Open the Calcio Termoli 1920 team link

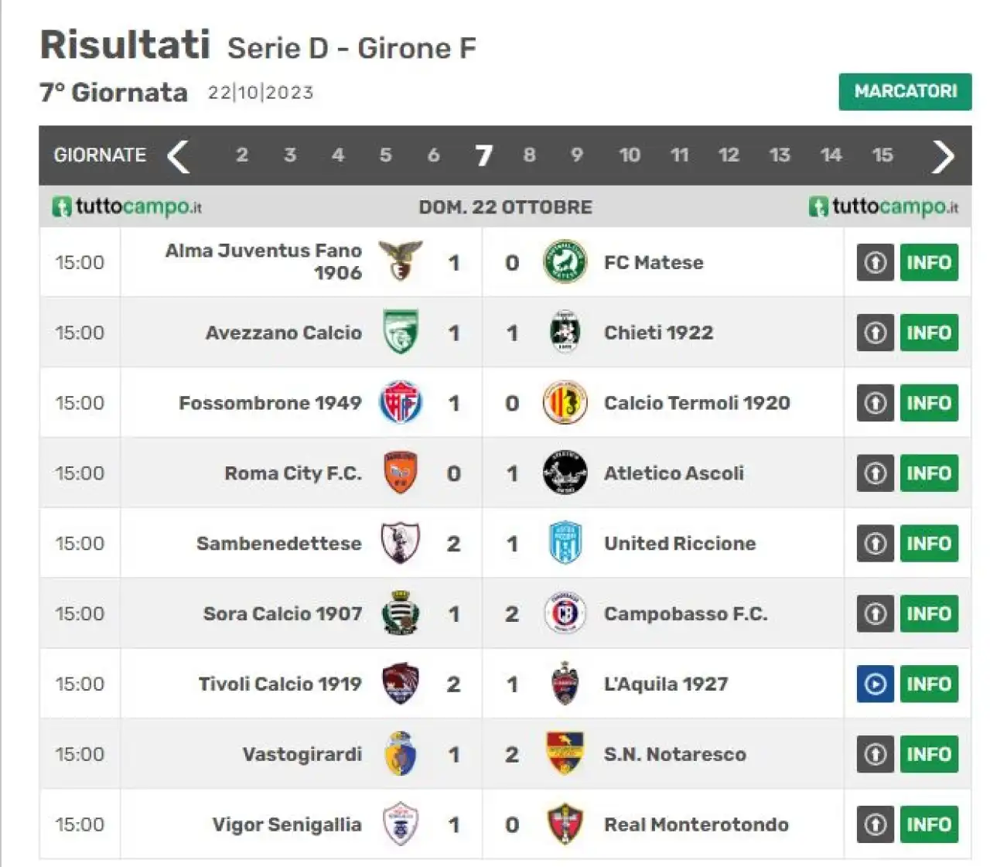[x=697, y=403]
